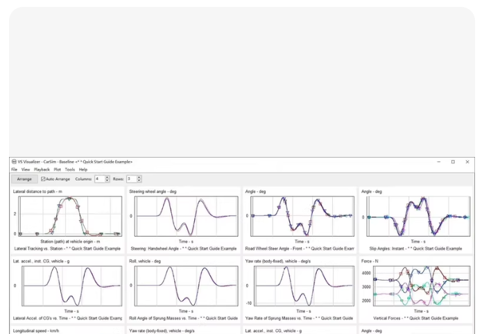Open the Playback menu
Image resolution: width=500 pixels, height=334 pixels.
click(42, 169)
